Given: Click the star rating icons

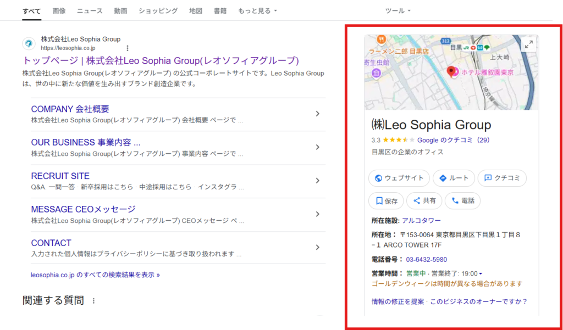Looking at the screenshot, I should pyautogui.click(x=399, y=140).
